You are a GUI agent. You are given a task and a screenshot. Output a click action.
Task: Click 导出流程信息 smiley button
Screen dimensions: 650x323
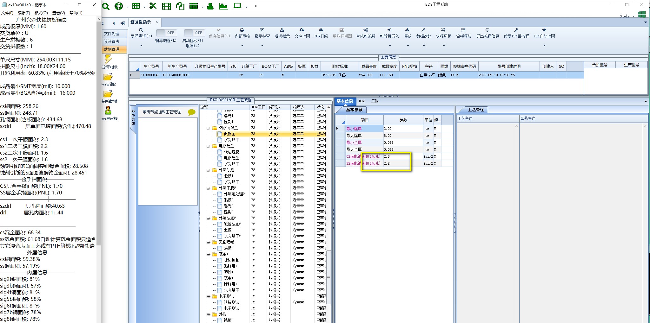point(487,33)
